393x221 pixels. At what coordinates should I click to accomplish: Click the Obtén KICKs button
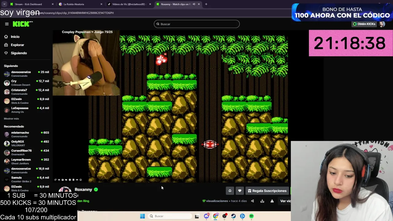pos(364,24)
